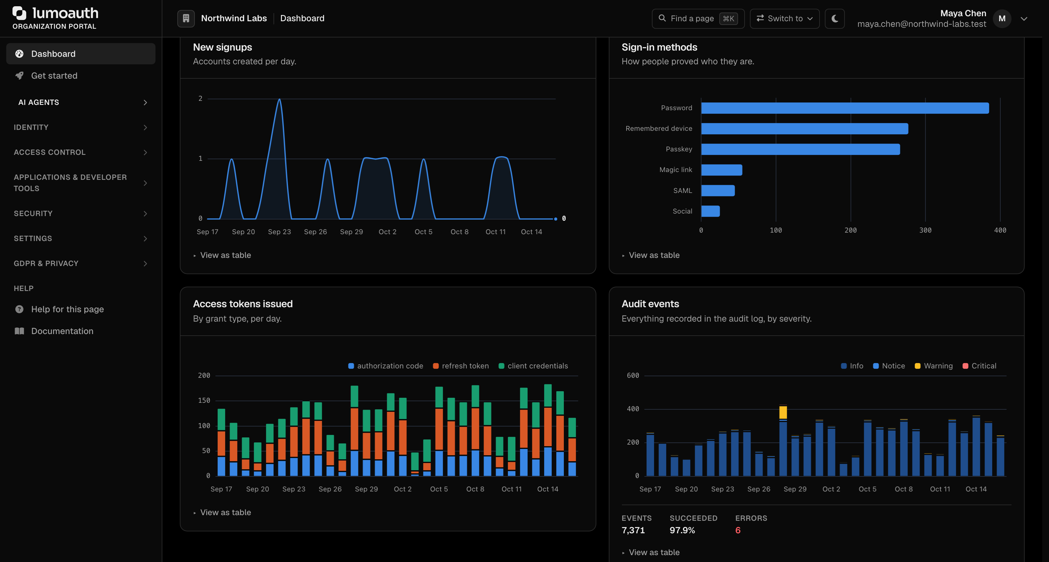Open the Dashboard sidebar item
The height and width of the screenshot is (562, 1049).
click(x=81, y=54)
